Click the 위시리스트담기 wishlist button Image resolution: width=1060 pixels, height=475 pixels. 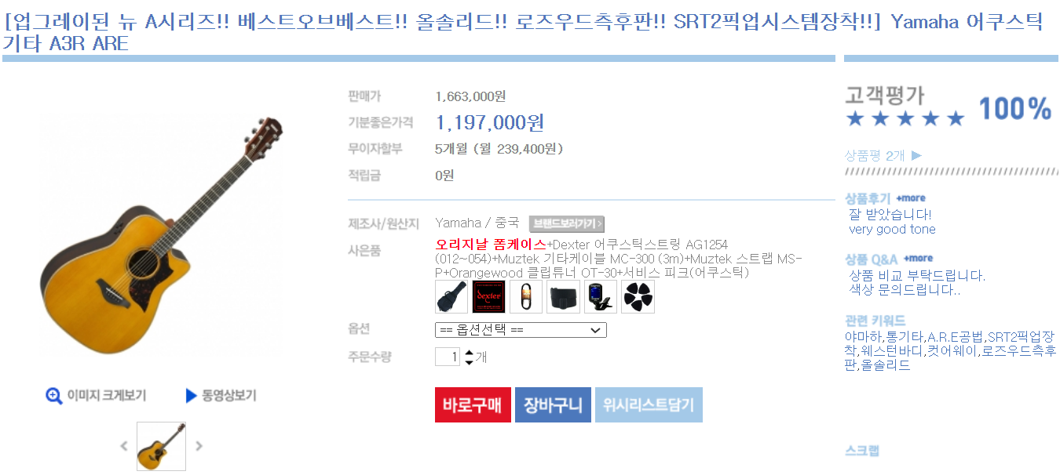649,405
